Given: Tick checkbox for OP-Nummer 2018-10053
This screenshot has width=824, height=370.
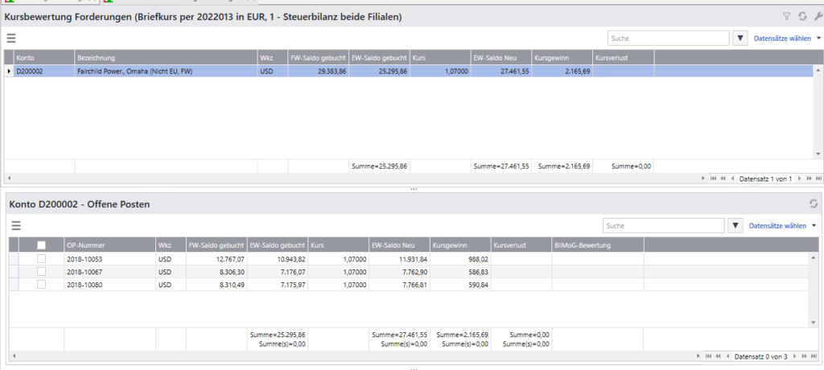Looking at the screenshot, I should (42, 258).
